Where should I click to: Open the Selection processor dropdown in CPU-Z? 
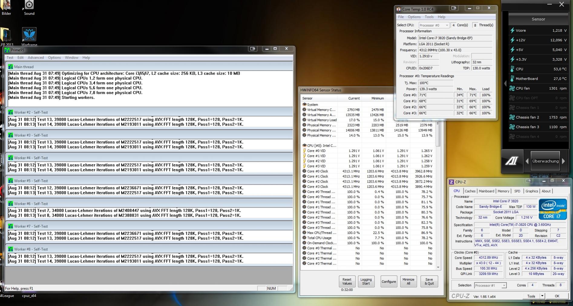(490, 285)
